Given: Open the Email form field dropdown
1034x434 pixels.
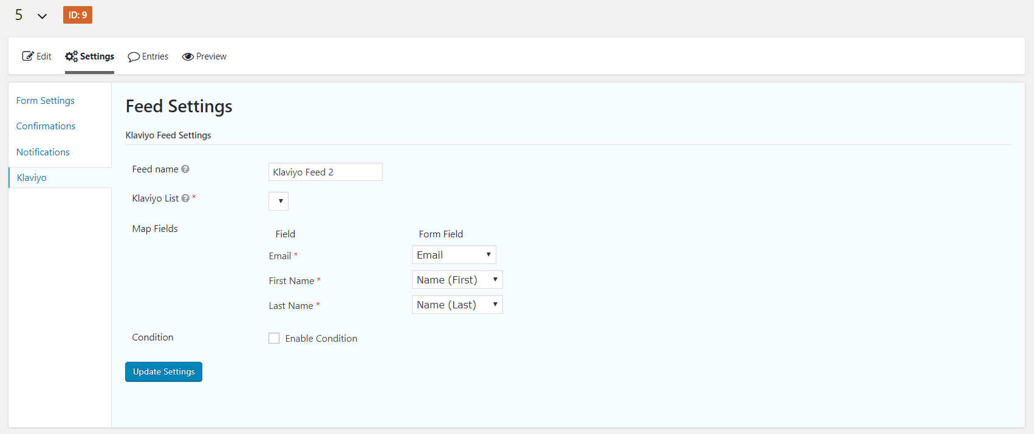Looking at the screenshot, I should 454,255.
